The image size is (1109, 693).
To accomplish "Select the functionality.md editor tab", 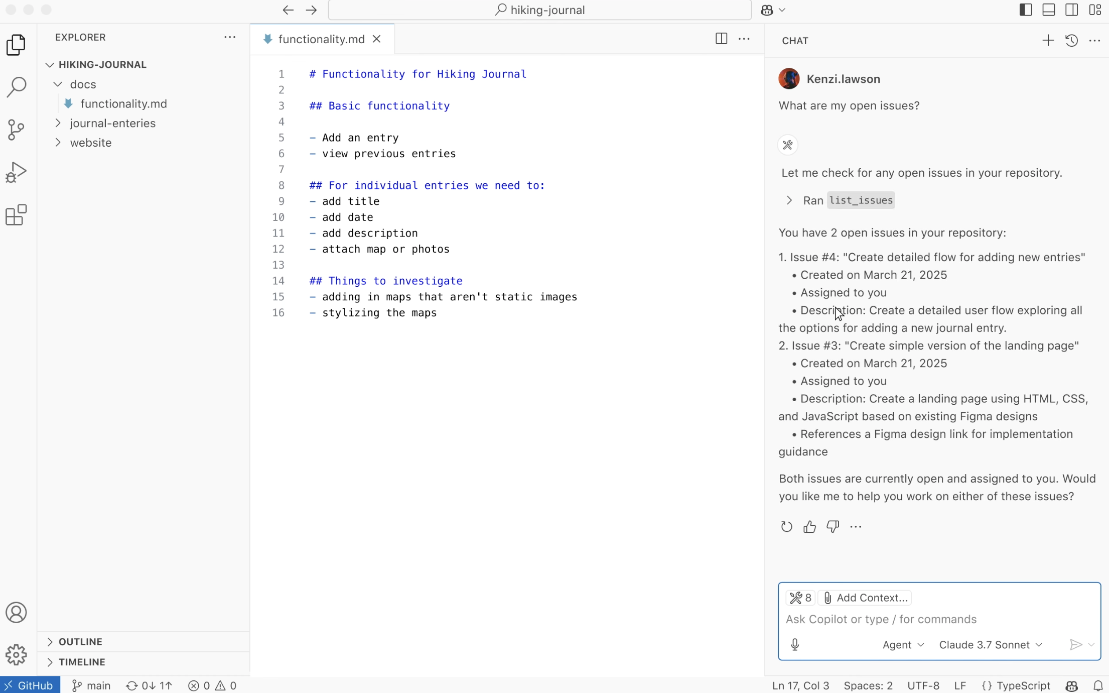I will coord(321,39).
